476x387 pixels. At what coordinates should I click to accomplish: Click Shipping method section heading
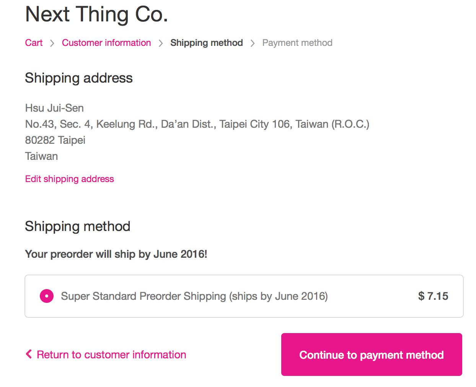click(x=78, y=226)
